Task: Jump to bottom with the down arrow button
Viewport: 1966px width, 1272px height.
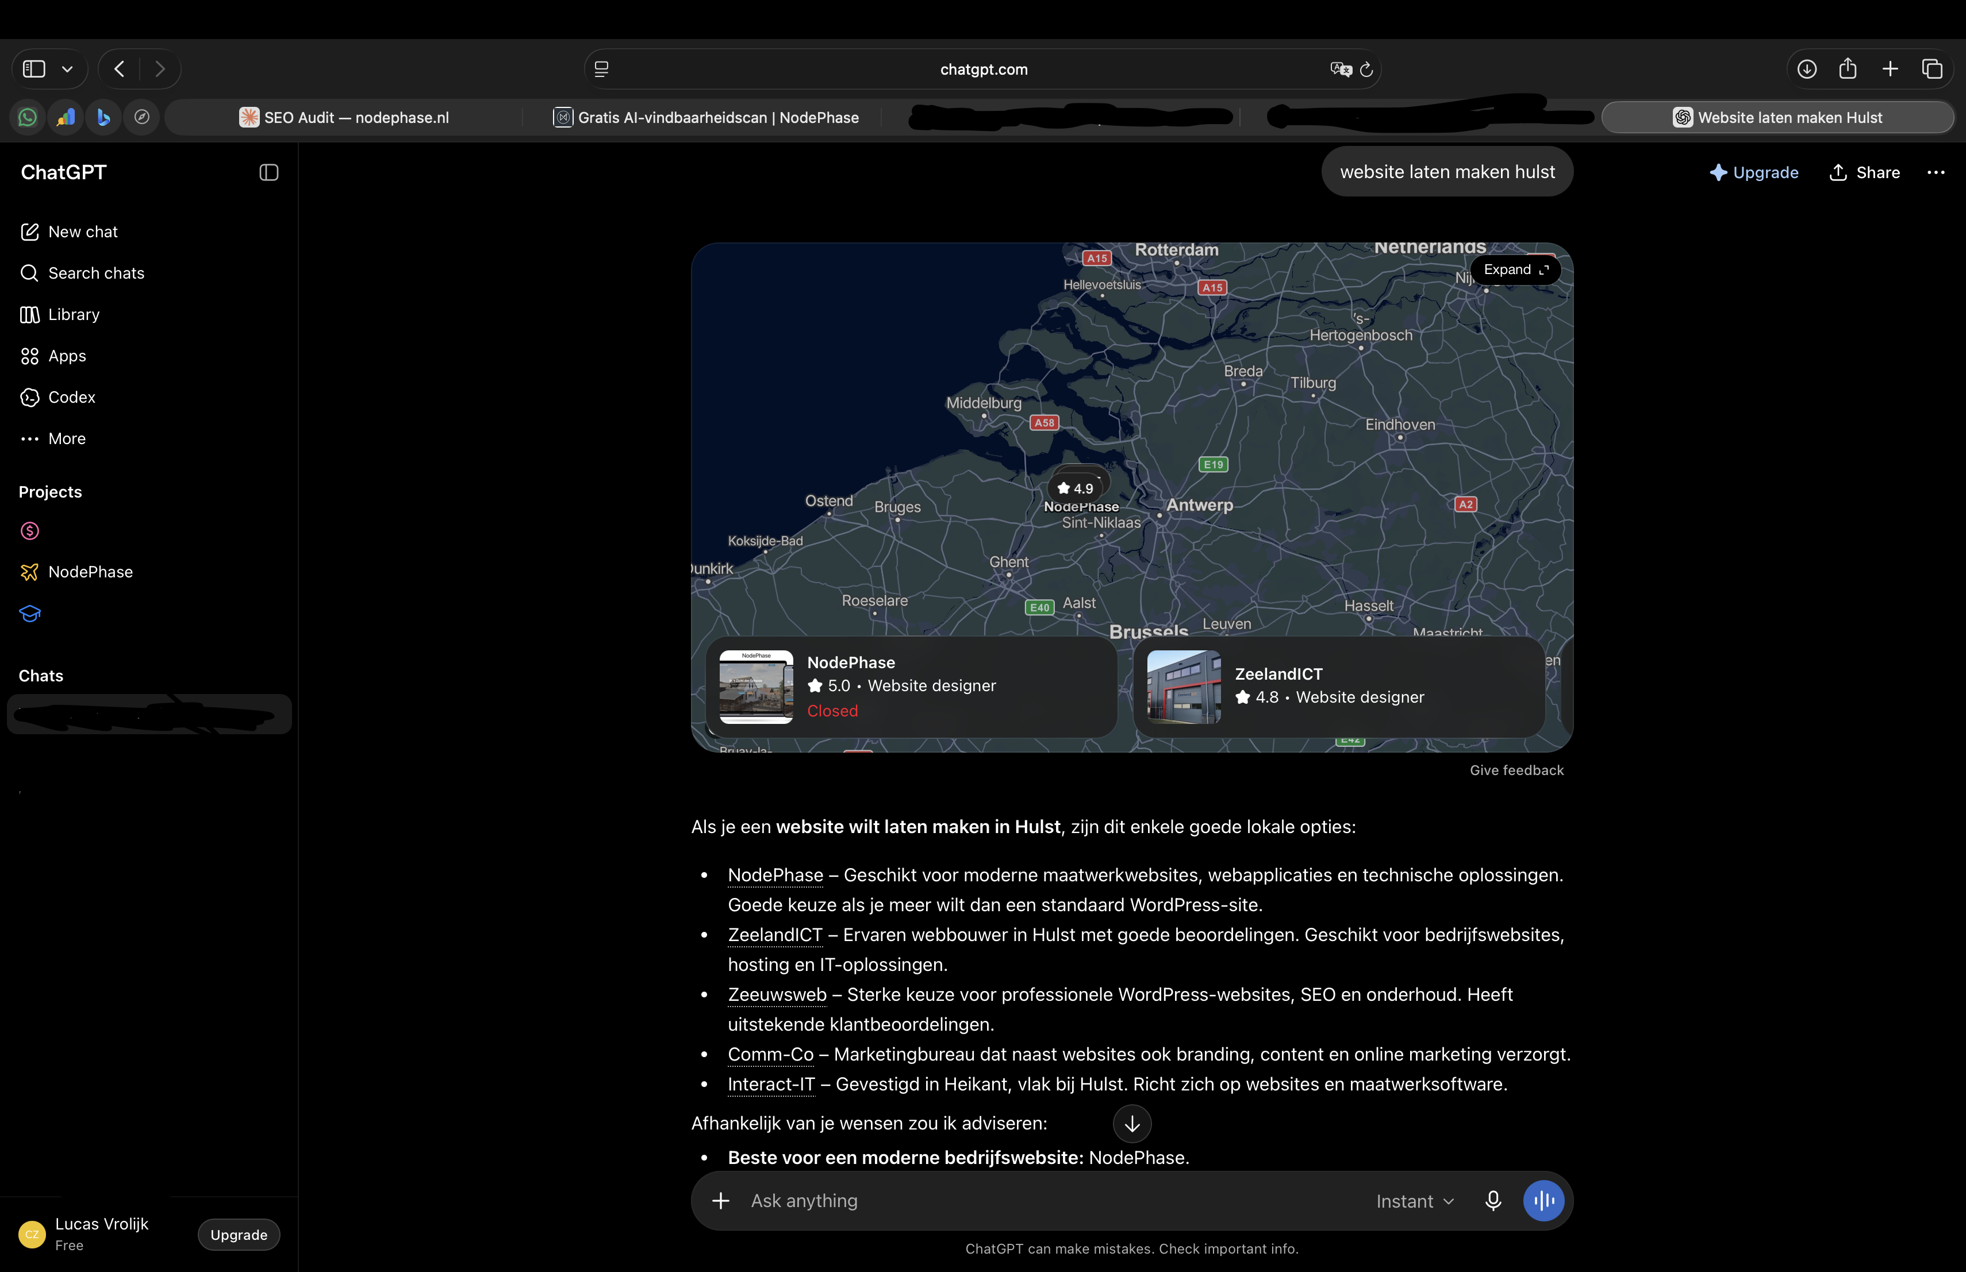Action: point(1132,1123)
